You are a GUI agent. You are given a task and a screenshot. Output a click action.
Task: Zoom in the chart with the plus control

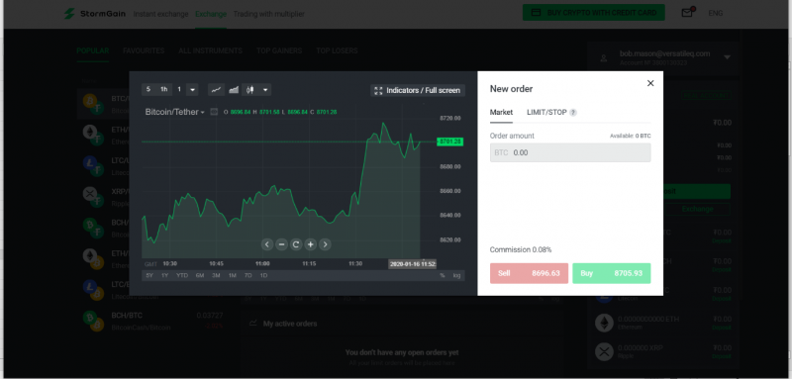point(311,244)
